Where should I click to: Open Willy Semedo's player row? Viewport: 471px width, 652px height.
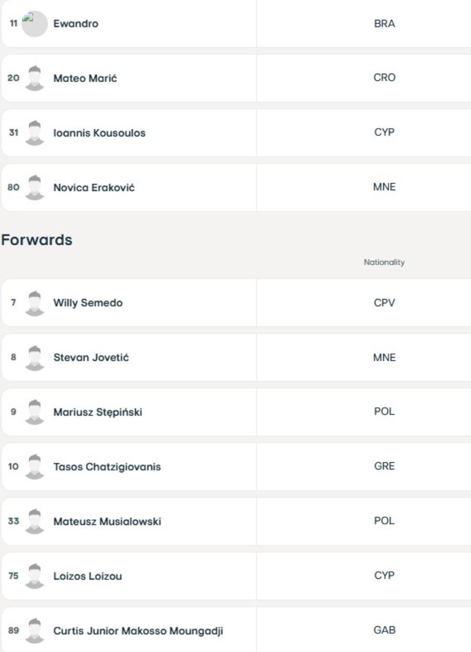[235, 303]
